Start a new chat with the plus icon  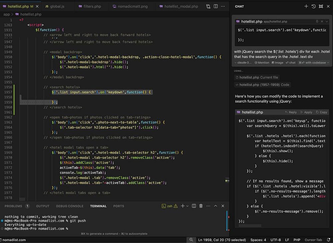coord(306,6)
